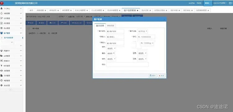Image resolution: width=233 pixels, height=112 pixels.
Task: Open the 首页 tab
Action: [31, 10]
